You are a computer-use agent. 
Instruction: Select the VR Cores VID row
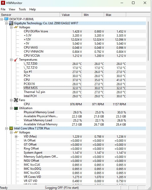point(85,177)
